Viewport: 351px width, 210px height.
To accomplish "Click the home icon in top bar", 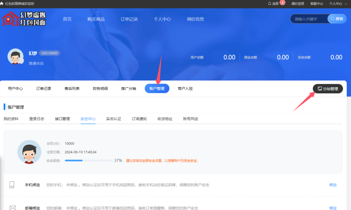I will pyautogui.click(x=2, y=3).
